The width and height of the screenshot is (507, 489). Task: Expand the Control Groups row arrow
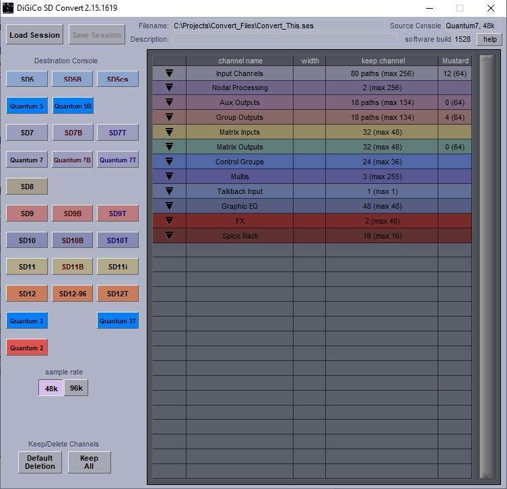[169, 162]
